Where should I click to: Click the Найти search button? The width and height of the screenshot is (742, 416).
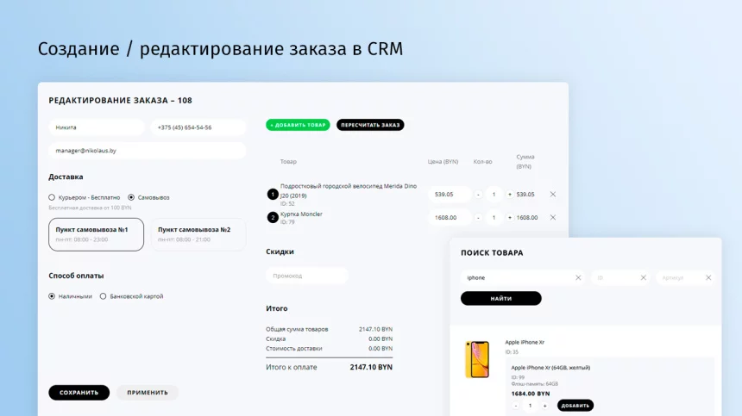coord(500,298)
